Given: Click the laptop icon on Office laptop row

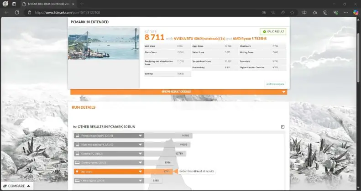Looking at the screenshot, I should [x=78, y=181].
